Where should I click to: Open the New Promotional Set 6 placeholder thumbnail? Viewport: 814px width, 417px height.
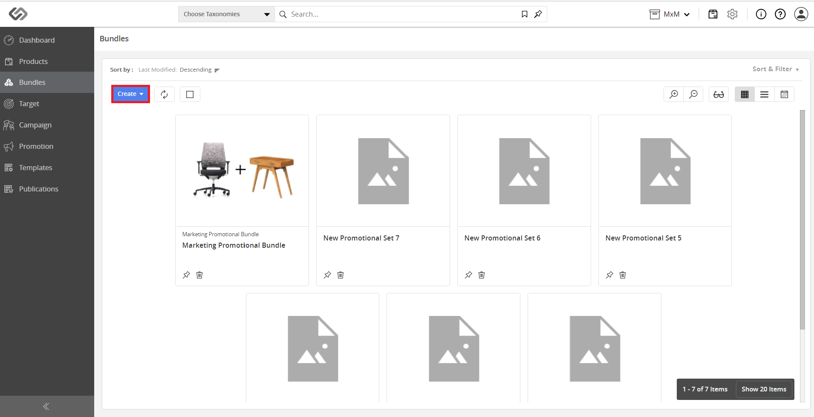(524, 171)
